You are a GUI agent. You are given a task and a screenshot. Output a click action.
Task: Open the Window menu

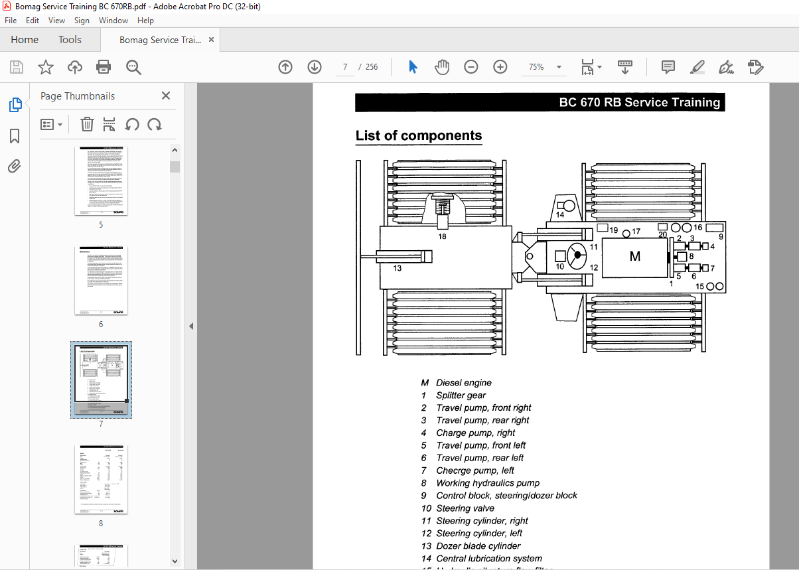point(113,21)
